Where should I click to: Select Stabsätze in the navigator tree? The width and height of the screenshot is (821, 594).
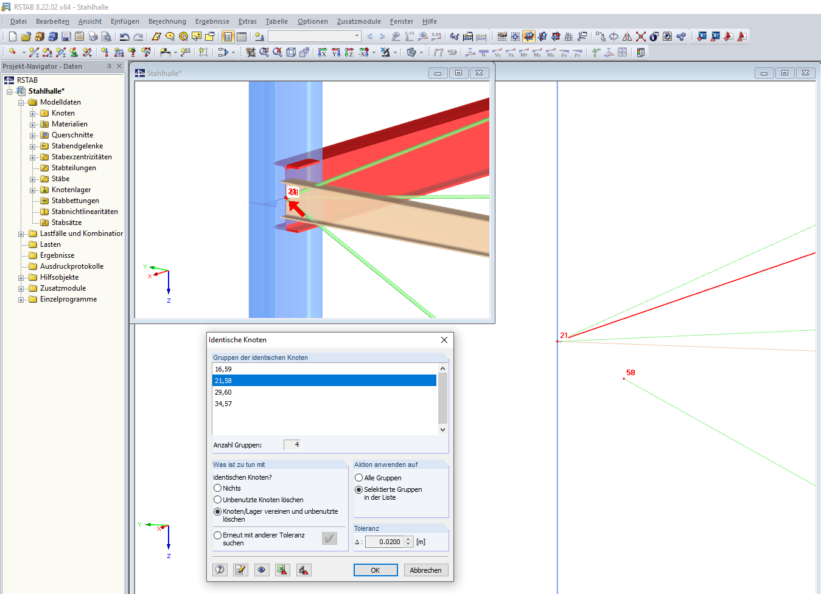[x=66, y=223]
